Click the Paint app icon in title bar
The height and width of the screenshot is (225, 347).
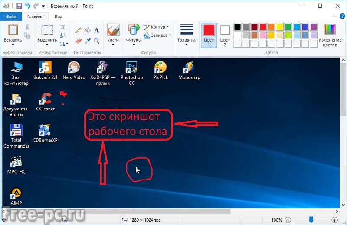point(6,6)
